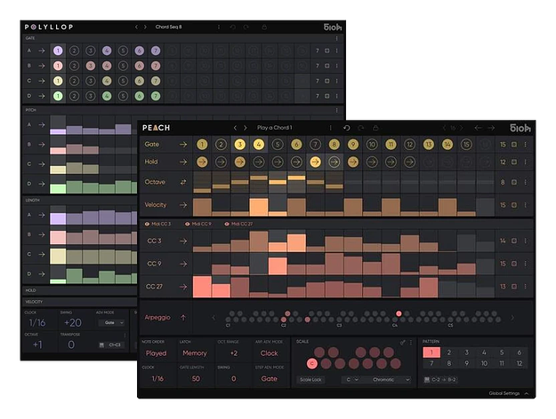Click the keyboard range icon beside C-2 in Peach

427,380
